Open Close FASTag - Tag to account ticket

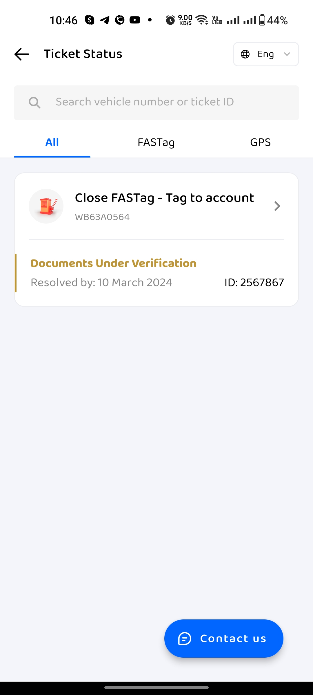pyautogui.click(x=164, y=198)
